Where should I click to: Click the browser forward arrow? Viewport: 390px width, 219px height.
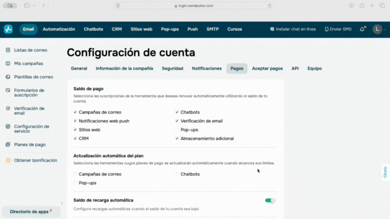53,6
